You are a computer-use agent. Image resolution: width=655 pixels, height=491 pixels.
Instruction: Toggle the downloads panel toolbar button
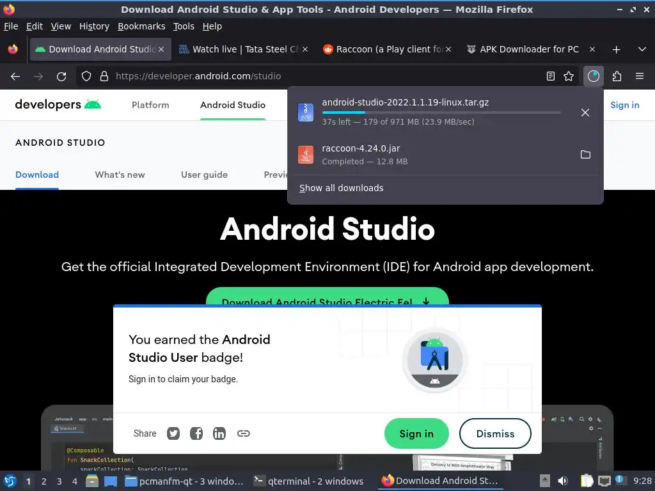point(593,76)
